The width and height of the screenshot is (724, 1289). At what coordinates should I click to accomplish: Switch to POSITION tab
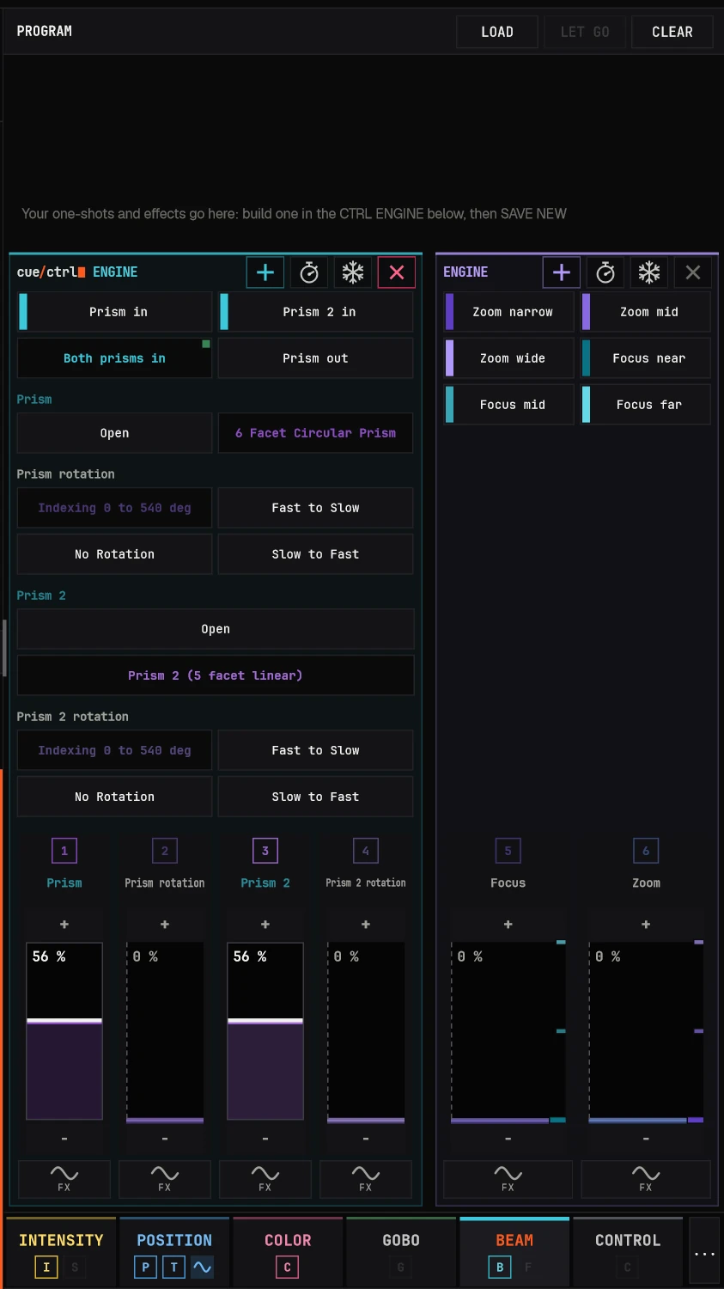[x=174, y=1251]
